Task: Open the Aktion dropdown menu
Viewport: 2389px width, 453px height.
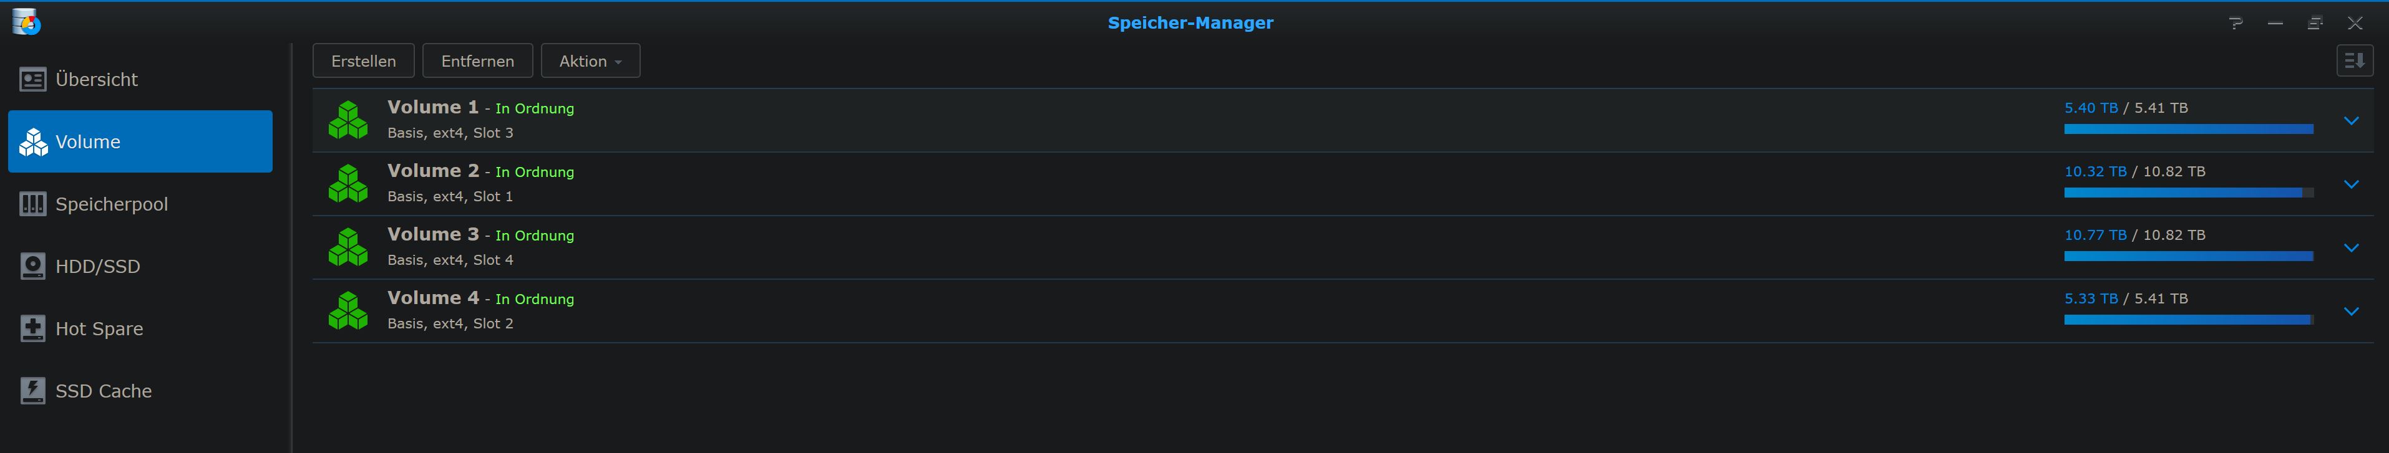Action: click(x=590, y=61)
